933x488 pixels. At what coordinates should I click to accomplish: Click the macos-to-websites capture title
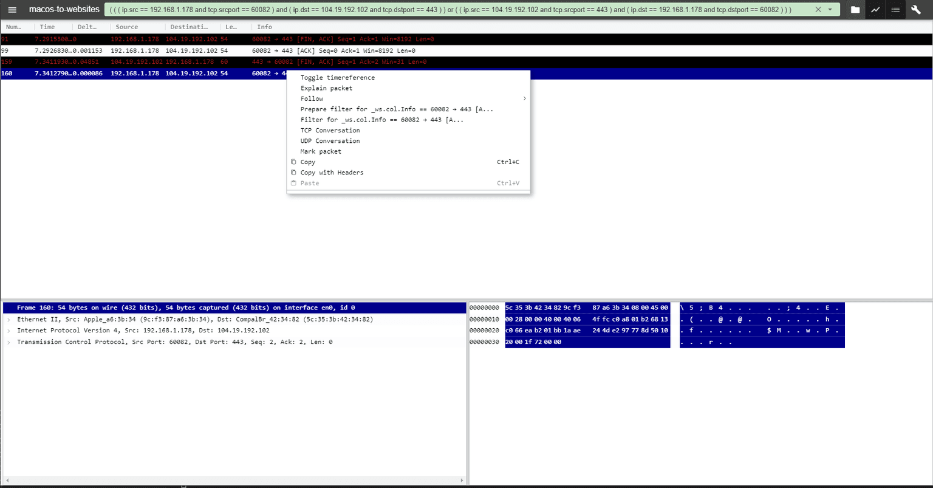pos(64,10)
